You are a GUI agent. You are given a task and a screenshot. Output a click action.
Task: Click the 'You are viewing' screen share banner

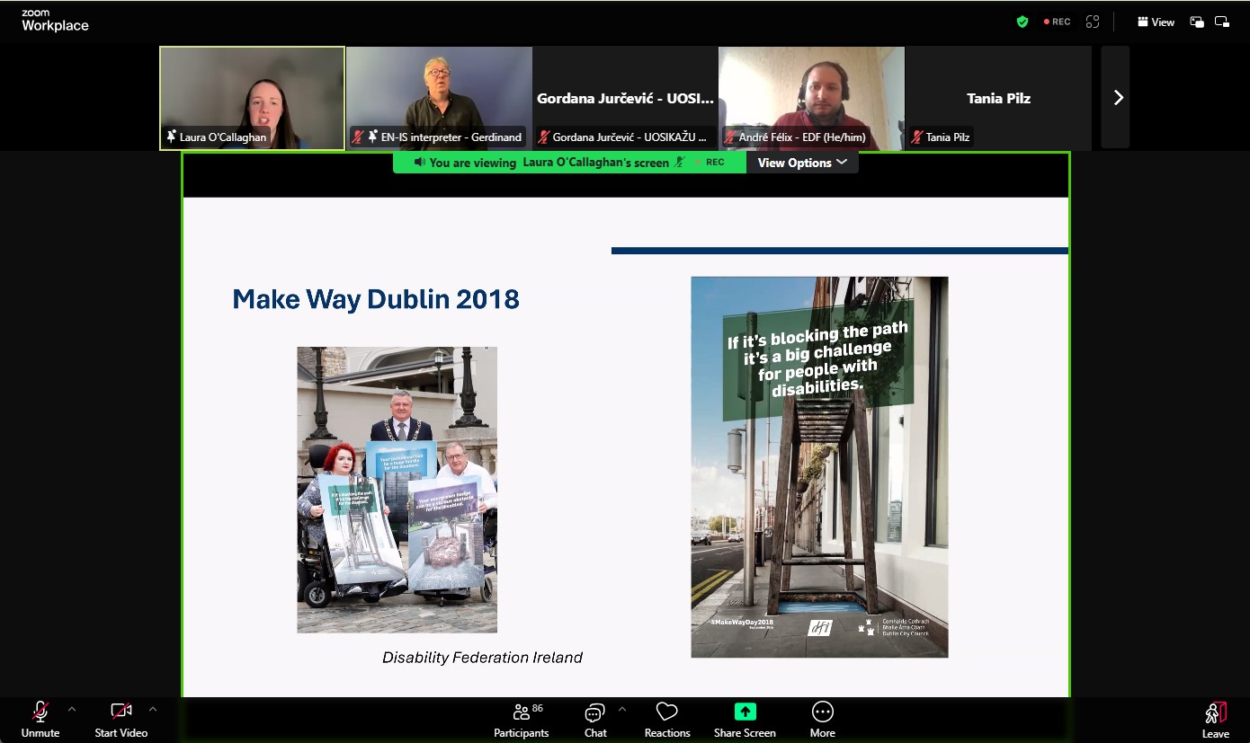click(569, 163)
